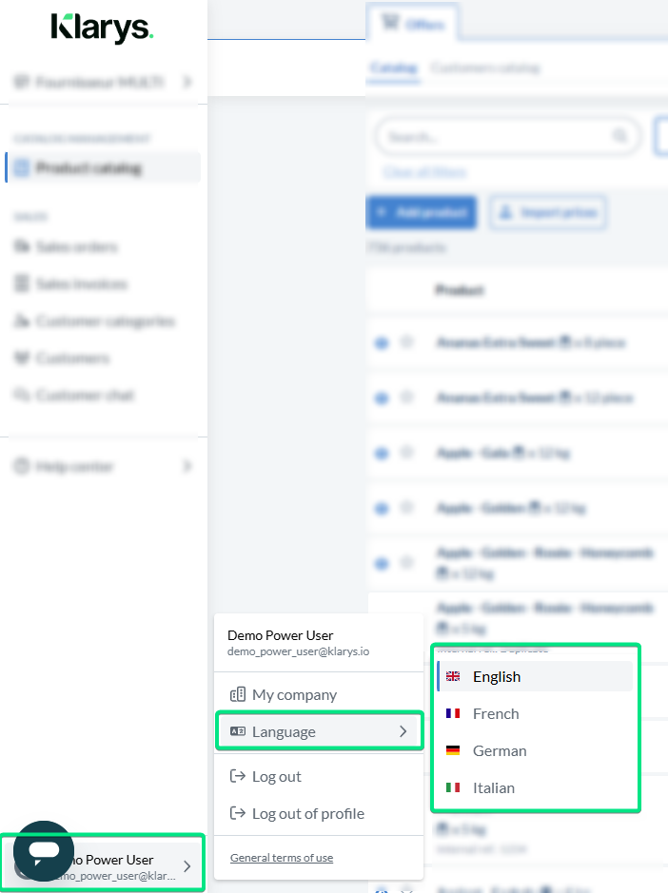Click the Log out of profile icon

pyautogui.click(x=238, y=813)
